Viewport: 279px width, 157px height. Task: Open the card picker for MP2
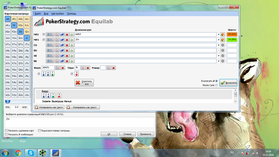click(57, 35)
